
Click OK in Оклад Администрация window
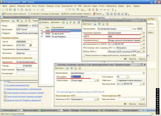[125, 59]
